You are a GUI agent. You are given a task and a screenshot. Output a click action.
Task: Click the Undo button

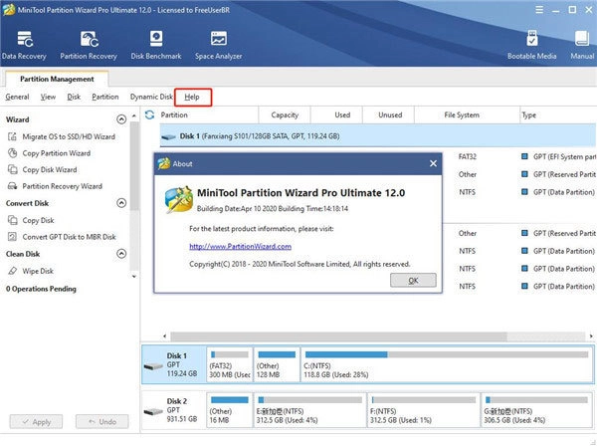102,422
